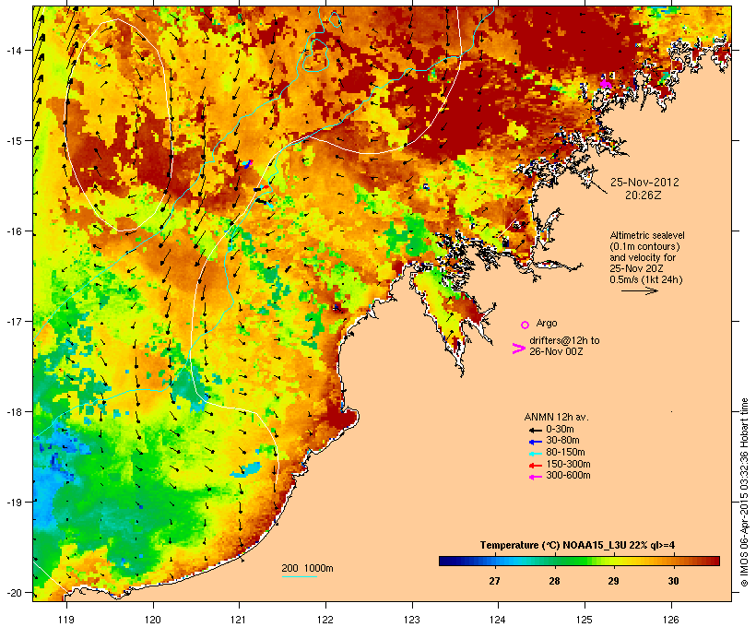
Task: Click the latitude label -18
Action: [x=14, y=412]
